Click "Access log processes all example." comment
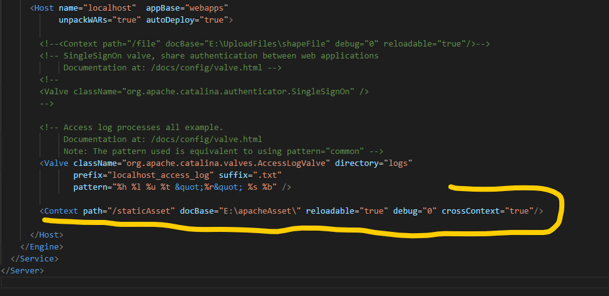 click(x=131, y=128)
